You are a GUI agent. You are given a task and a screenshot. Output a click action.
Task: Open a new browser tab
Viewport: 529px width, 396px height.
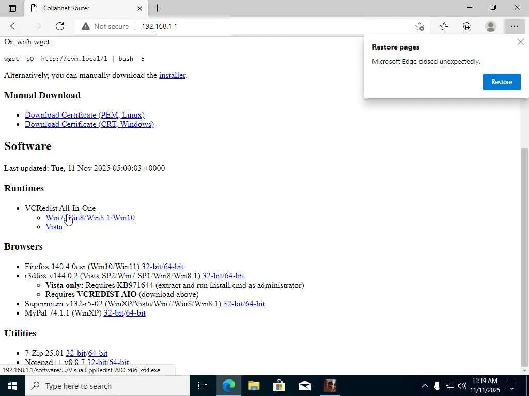pos(157,8)
